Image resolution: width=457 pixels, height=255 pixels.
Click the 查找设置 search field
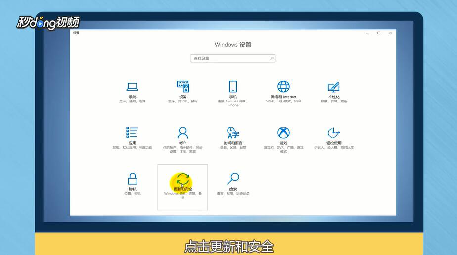click(233, 58)
